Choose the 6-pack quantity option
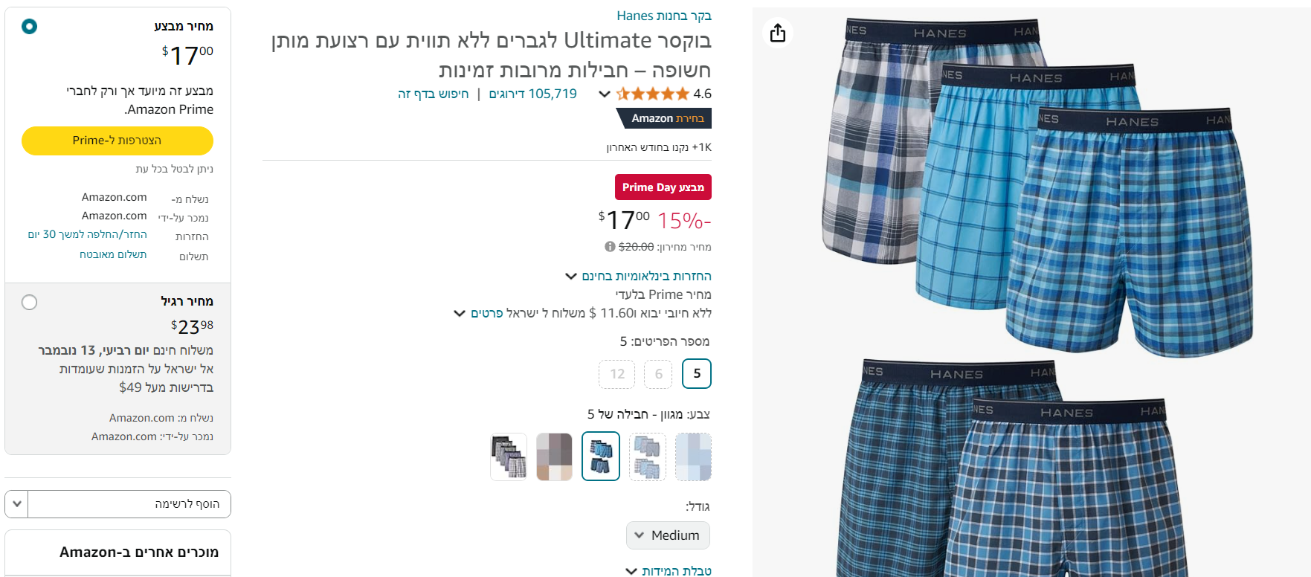The width and height of the screenshot is (1311, 577). [x=658, y=374]
